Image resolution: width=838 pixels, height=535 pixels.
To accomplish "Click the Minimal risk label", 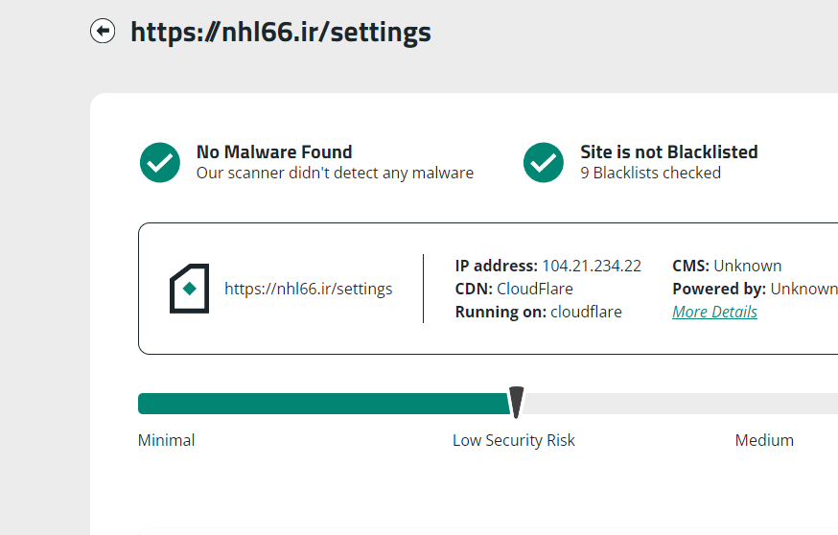I will coord(166,440).
